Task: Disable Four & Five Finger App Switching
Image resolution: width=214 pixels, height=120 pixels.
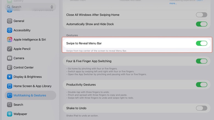Action: point(201,61)
